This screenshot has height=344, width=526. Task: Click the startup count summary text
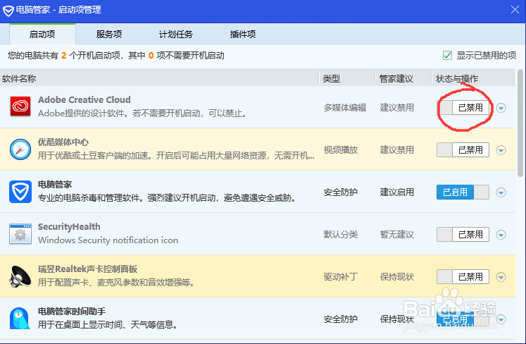116,56
